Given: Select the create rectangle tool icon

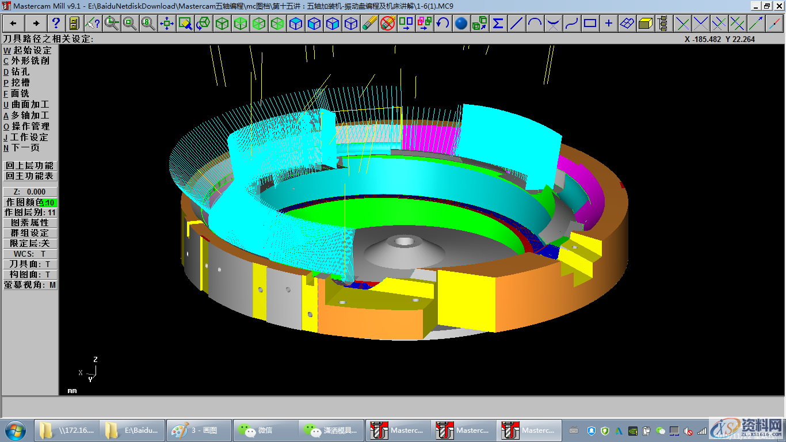Looking at the screenshot, I should pyautogui.click(x=590, y=24).
